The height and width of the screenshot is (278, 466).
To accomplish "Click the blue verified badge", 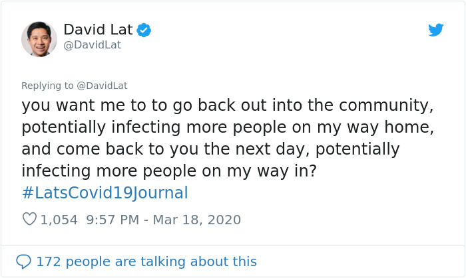I will 144,30.
